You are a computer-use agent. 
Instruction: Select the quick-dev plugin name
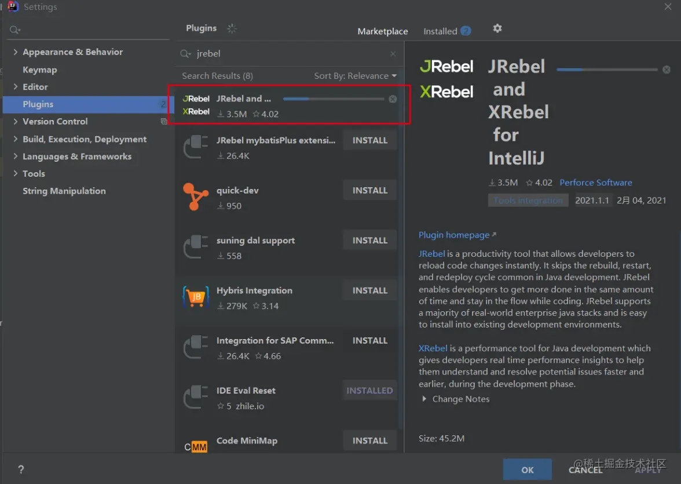pyautogui.click(x=237, y=191)
